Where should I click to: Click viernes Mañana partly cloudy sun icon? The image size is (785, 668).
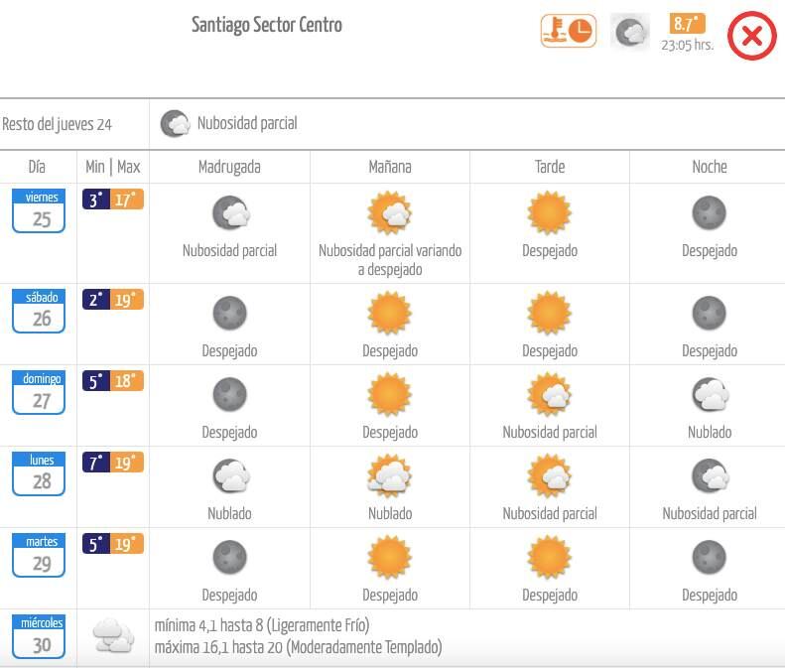point(389,213)
